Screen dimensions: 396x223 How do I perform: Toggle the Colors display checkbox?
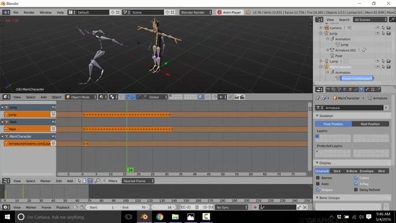[356, 178]
